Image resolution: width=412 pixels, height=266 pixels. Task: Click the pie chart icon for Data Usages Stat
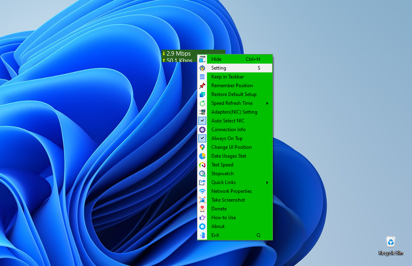(202, 156)
